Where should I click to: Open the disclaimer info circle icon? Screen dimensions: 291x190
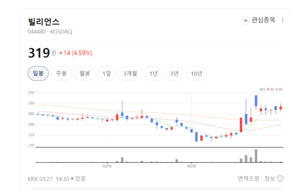tap(280, 178)
